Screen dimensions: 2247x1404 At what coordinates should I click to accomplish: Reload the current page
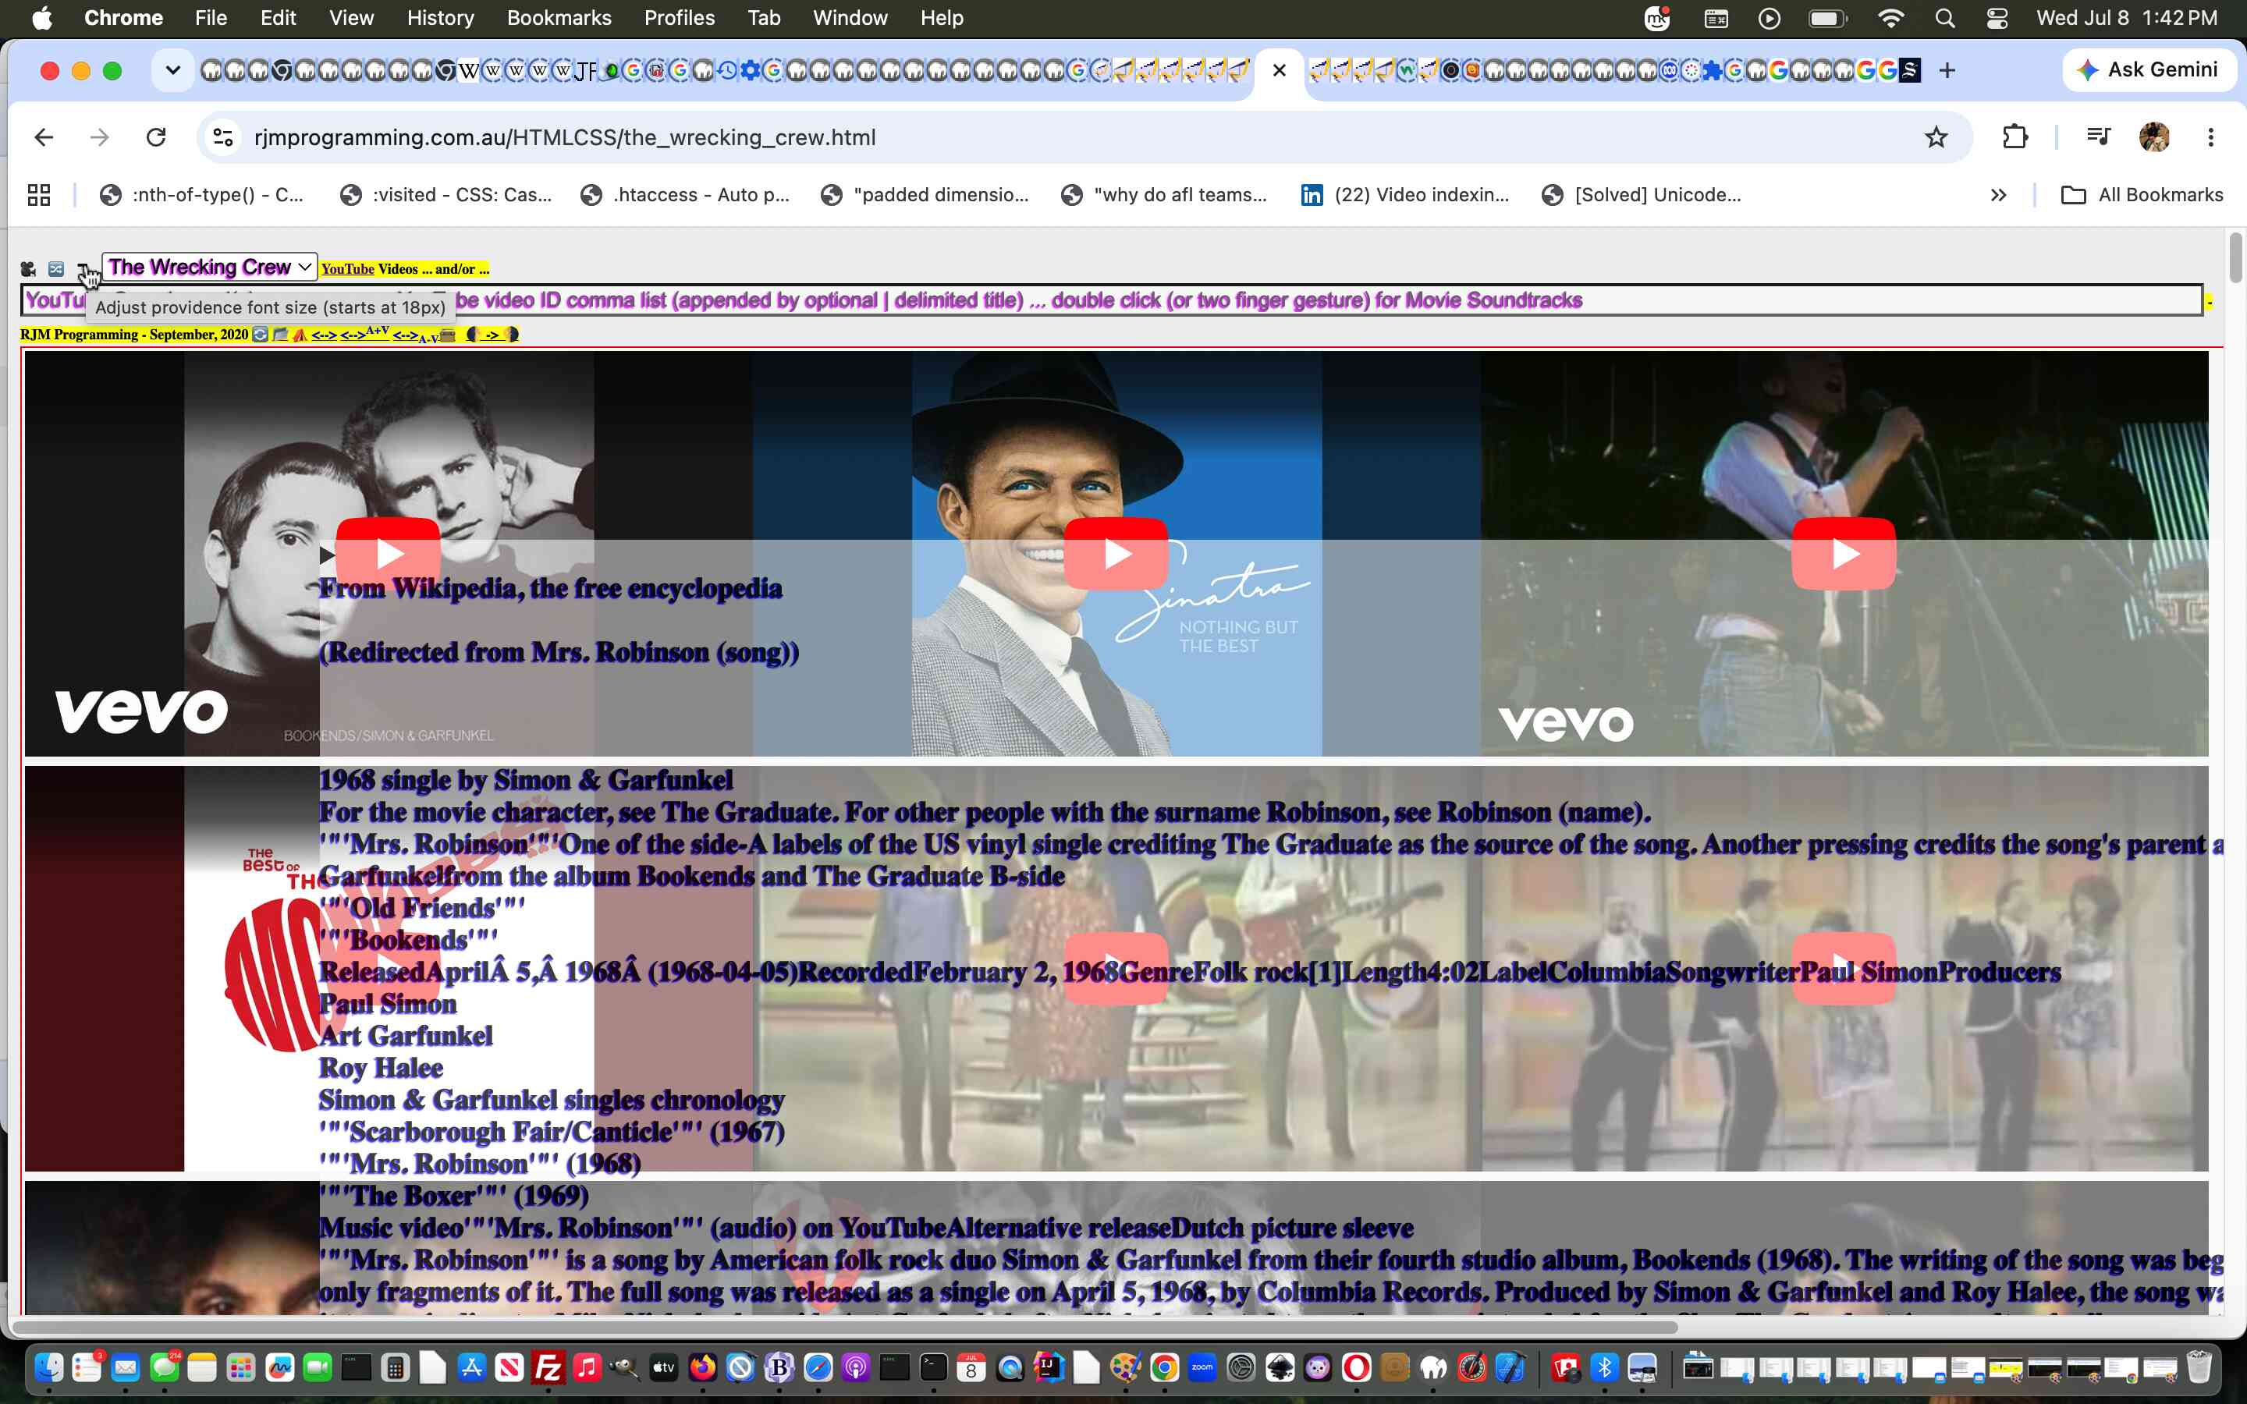(156, 137)
